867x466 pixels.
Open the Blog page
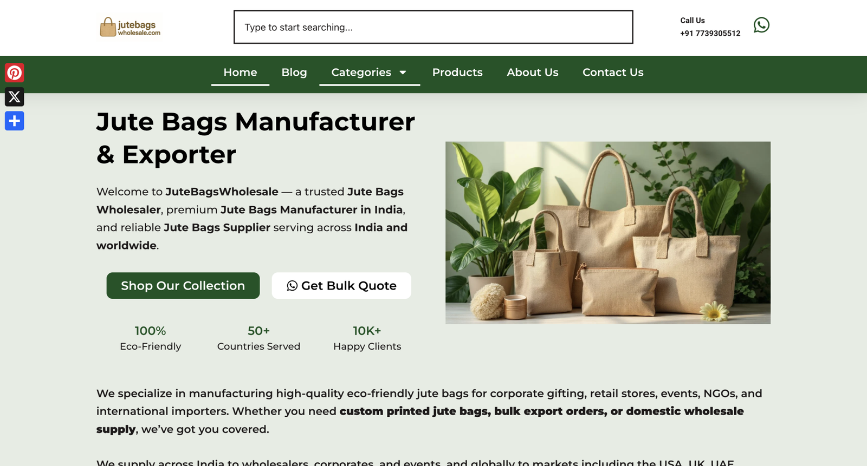294,73
